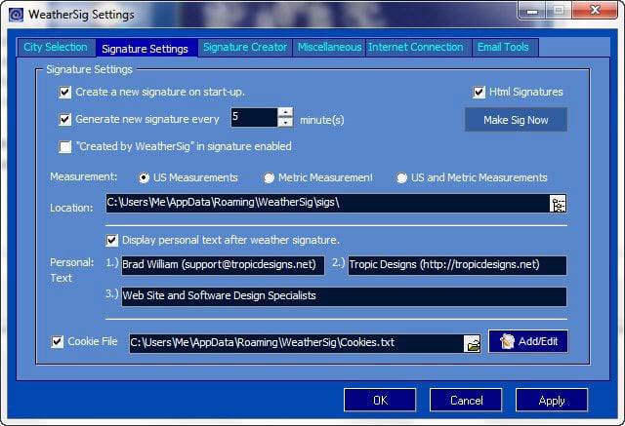This screenshot has width=625, height=426.
Task: Uncheck Generate new signature every checkbox
Action: pyautogui.click(x=65, y=120)
